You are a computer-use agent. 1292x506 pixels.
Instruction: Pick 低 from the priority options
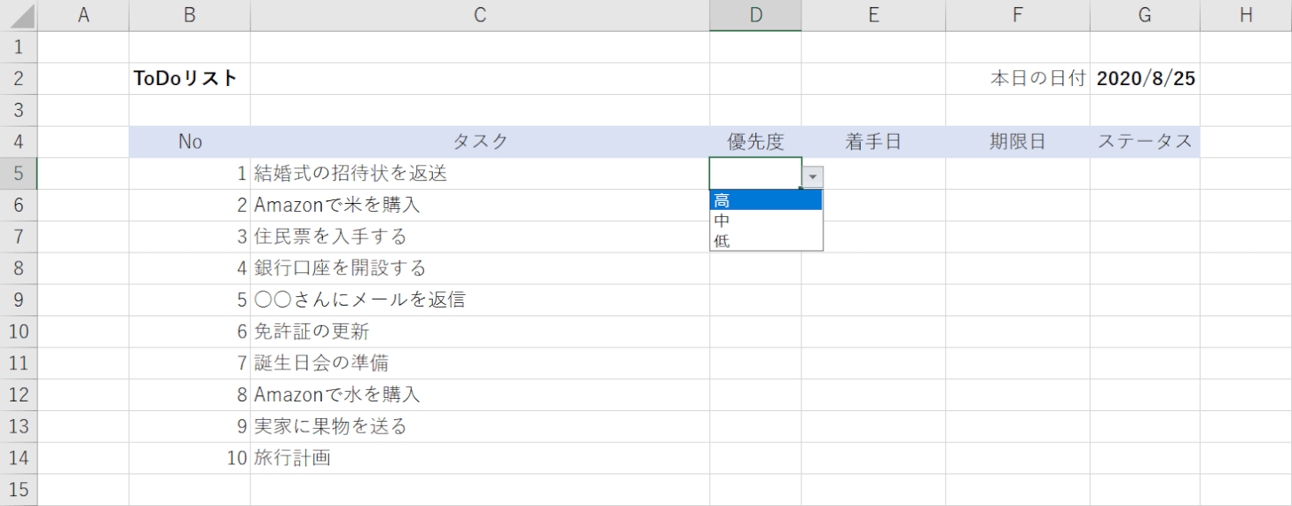(x=766, y=240)
